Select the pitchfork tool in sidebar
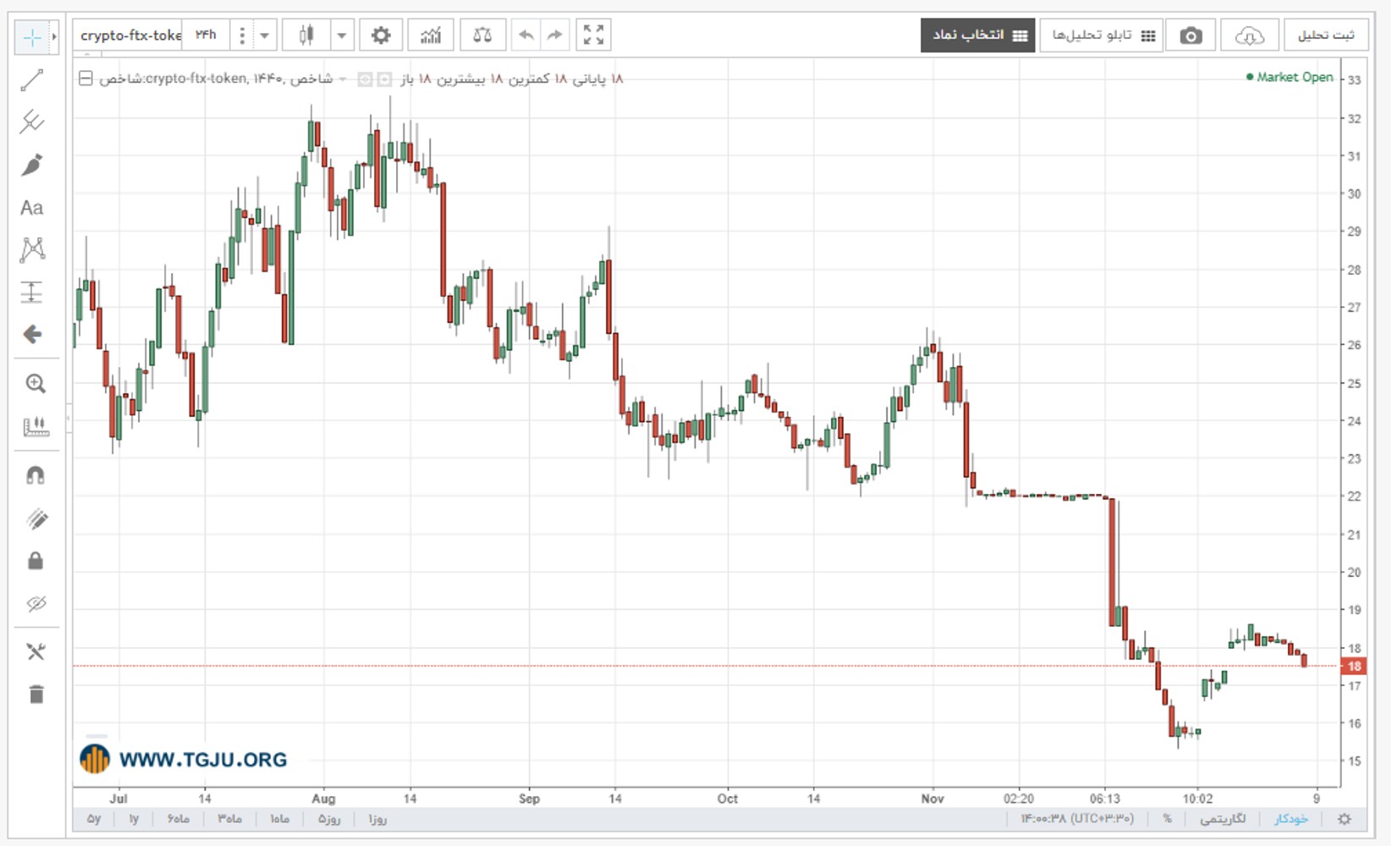The height and width of the screenshot is (846, 1391). coord(32,122)
